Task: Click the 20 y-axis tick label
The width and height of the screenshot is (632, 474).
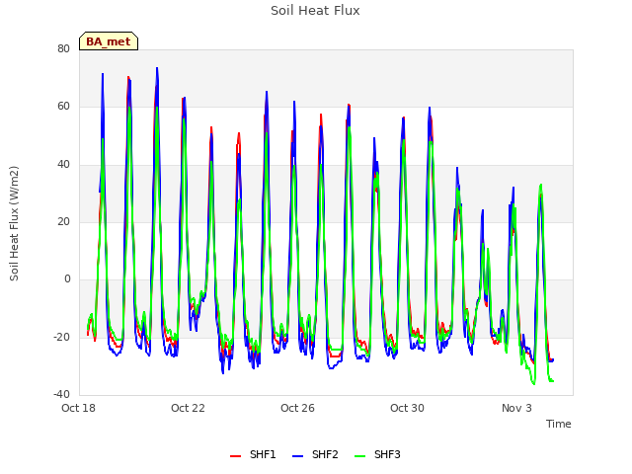Action: click(x=63, y=221)
